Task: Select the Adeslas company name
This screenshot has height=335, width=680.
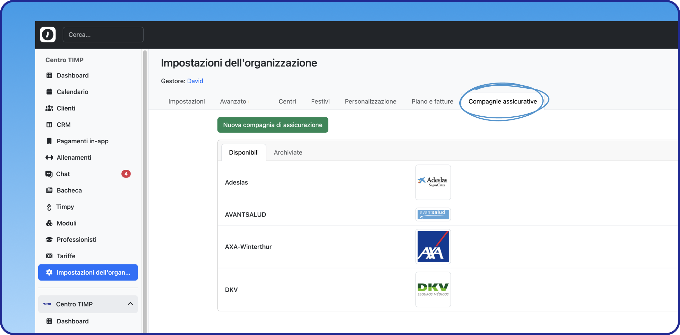Action: pos(236,183)
